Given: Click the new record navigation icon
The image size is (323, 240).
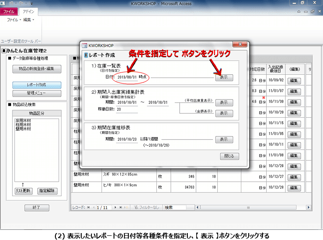Looking at the screenshot, I should [x=126, y=207].
